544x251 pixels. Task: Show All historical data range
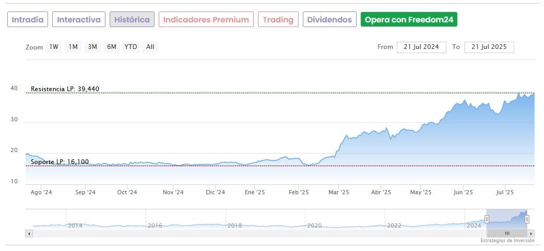[x=150, y=47]
